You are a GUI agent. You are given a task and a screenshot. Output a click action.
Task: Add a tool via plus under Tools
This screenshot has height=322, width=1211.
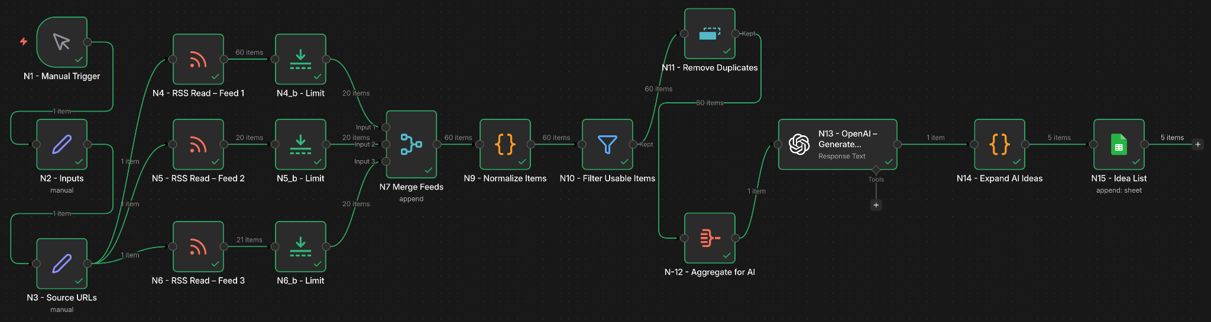pyautogui.click(x=876, y=205)
